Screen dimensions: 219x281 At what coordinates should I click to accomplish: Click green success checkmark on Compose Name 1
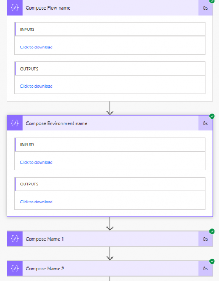click(212, 232)
